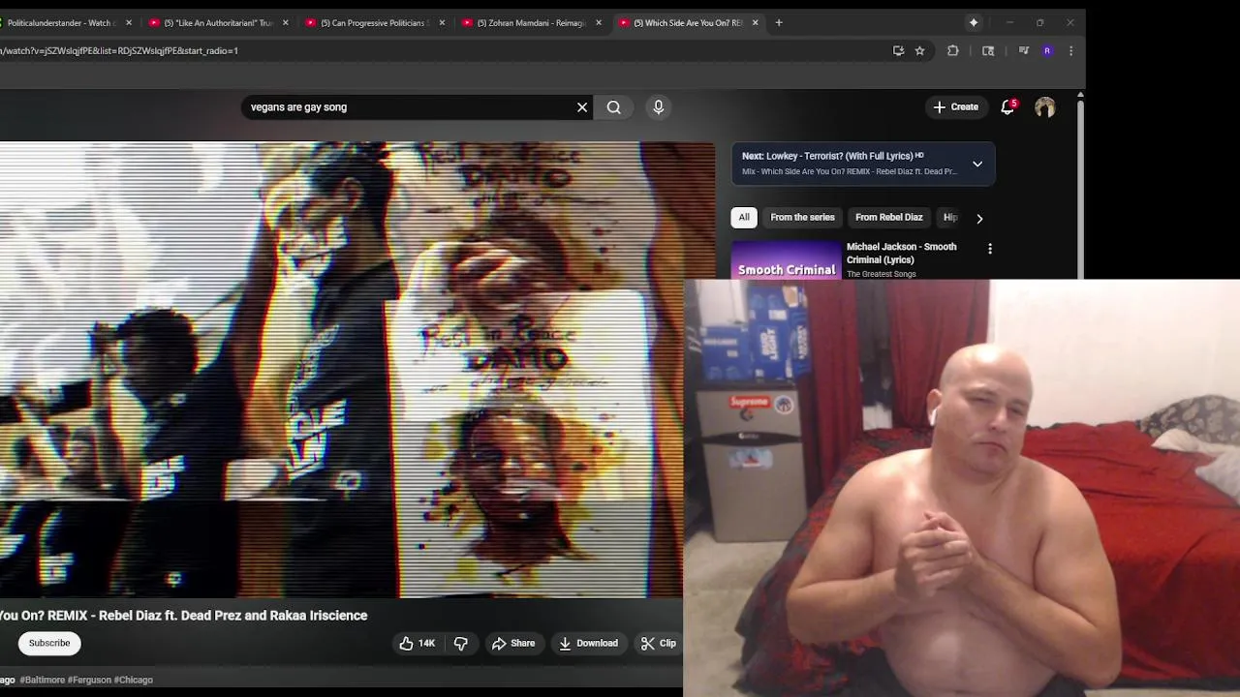Open the #Chicago hashtag

pos(134,680)
